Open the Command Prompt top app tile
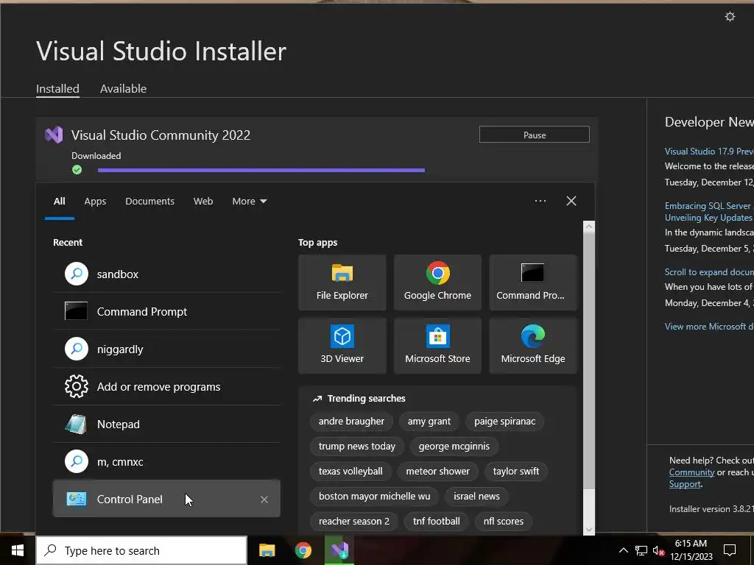 coord(533,282)
